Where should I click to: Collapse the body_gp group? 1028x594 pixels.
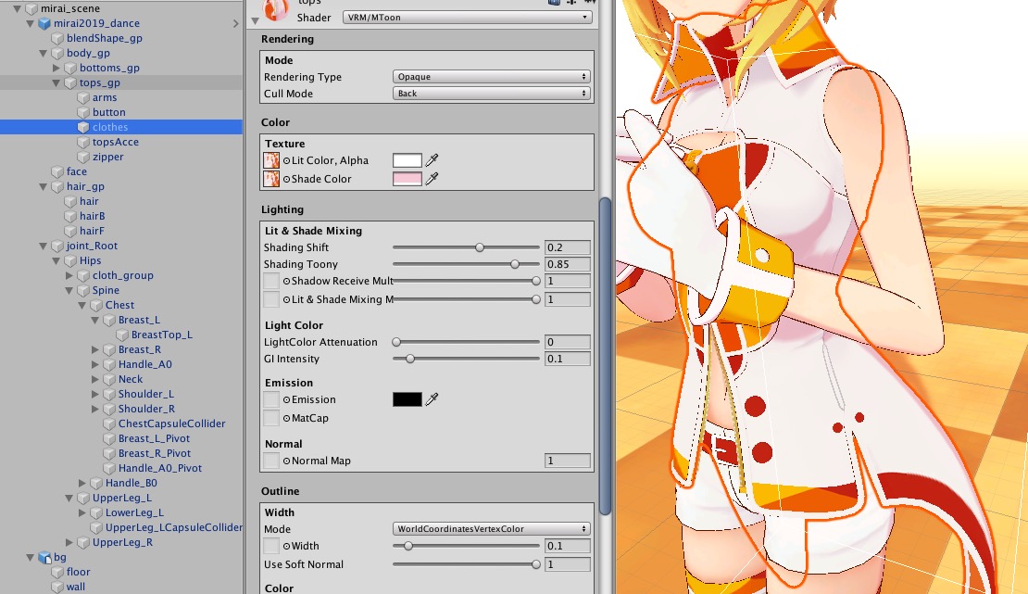click(44, 53)
